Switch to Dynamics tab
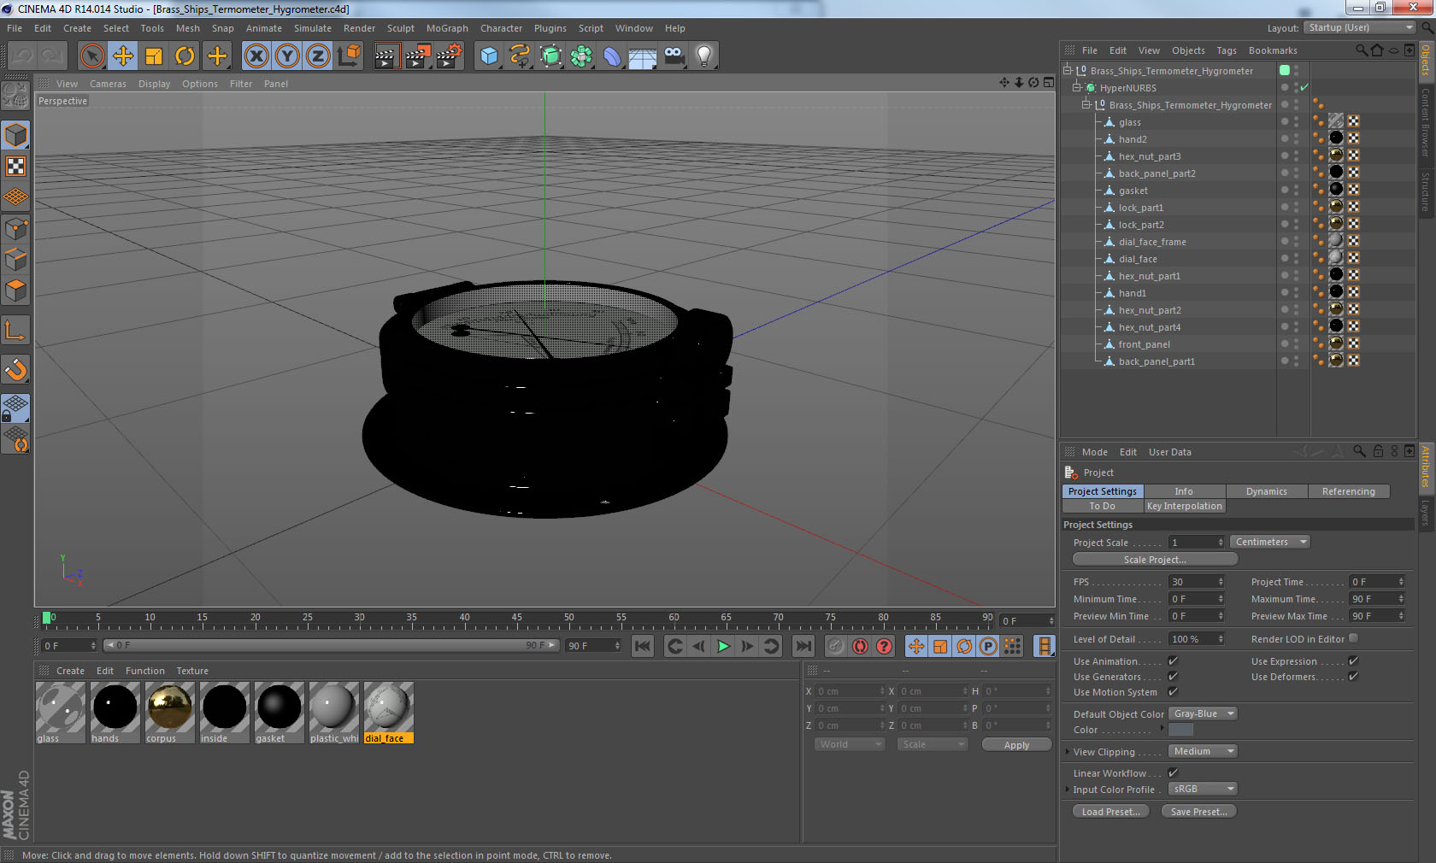This screenshot has width=1436, height=863. 1266,491
